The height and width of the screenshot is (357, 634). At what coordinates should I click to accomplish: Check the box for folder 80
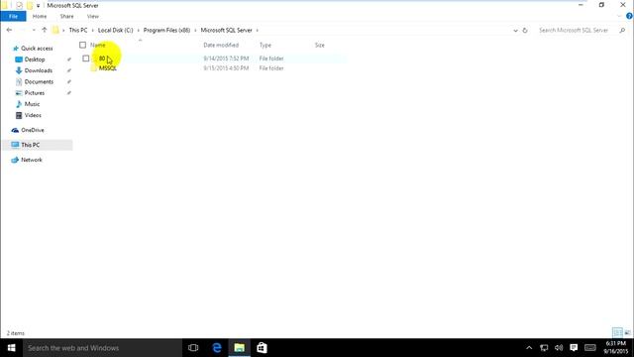86,59
